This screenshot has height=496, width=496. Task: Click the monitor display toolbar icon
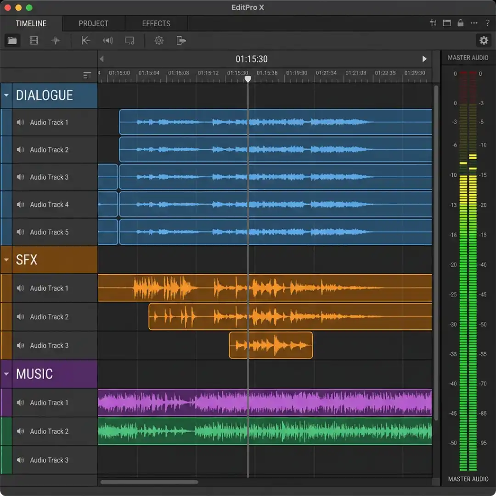click(130, 40)
